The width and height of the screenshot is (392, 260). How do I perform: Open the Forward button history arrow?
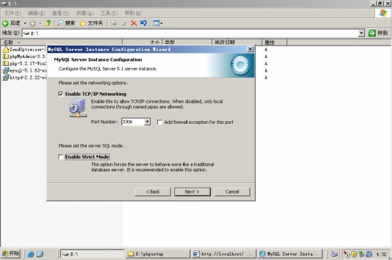[40, 23]
